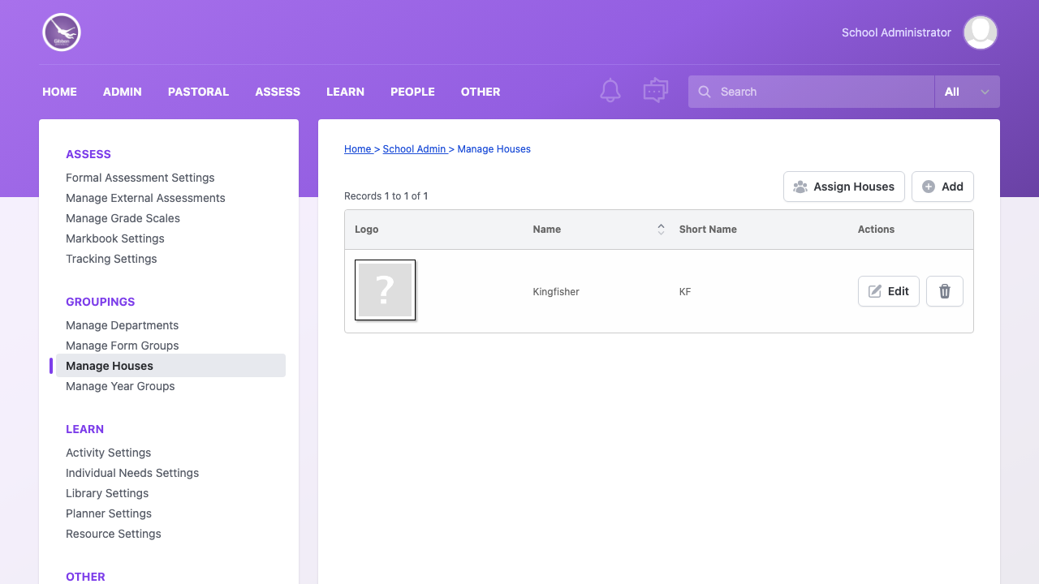Click the Kingfisher name cell
The height and width of the screenshot is (584, 1039).
556,291
